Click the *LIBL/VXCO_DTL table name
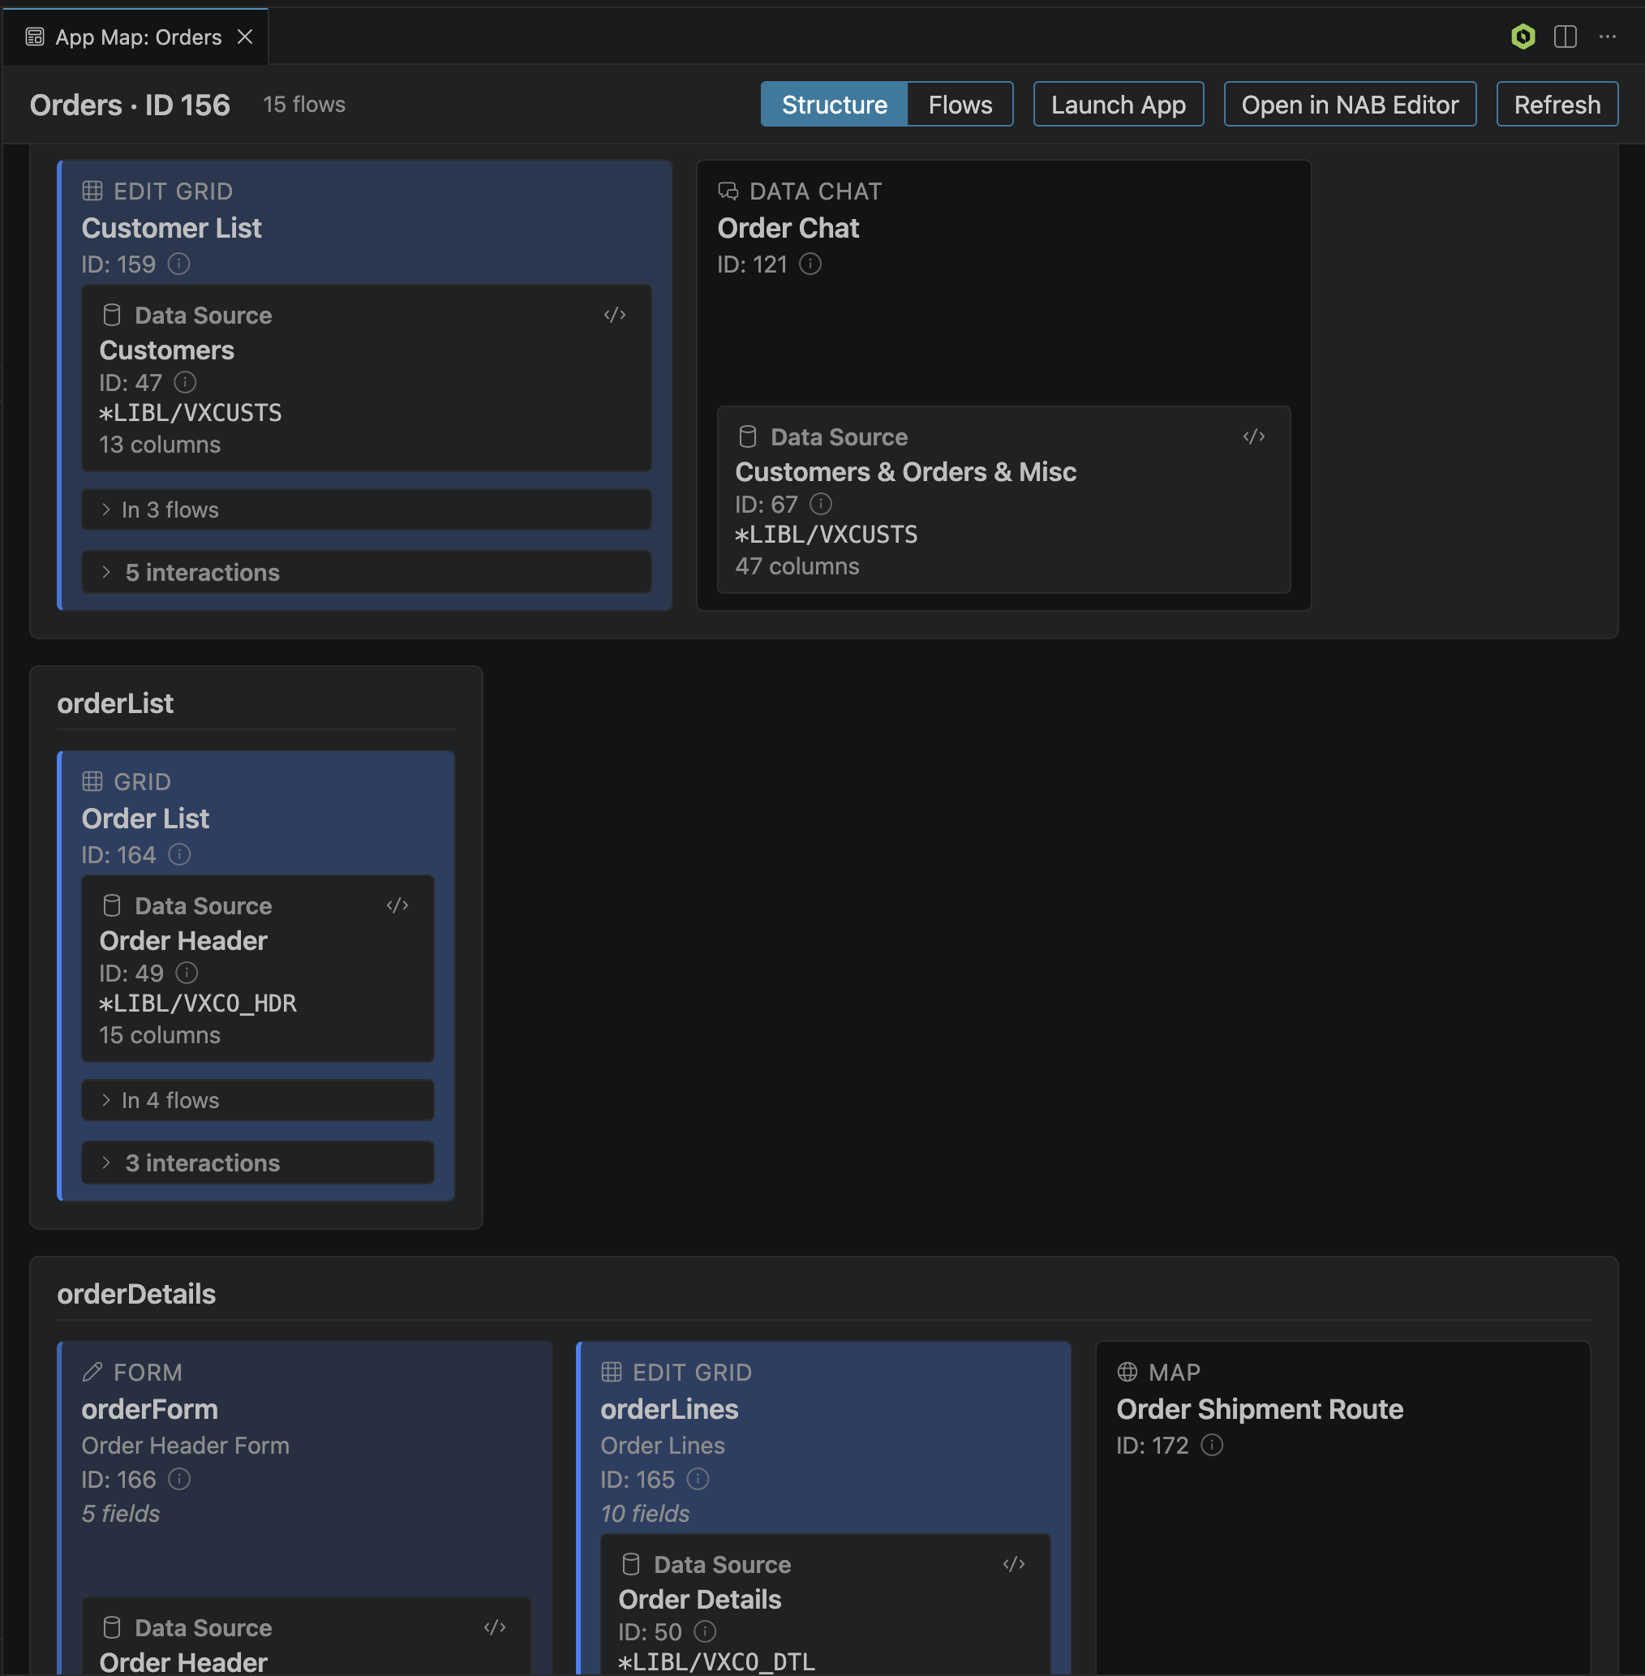 tap(717, 1661)
